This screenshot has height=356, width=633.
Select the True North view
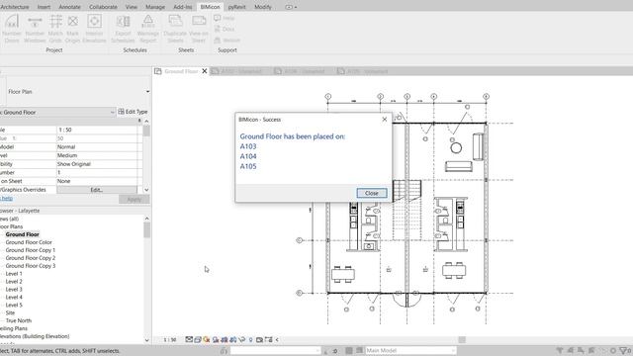point(18,320)
